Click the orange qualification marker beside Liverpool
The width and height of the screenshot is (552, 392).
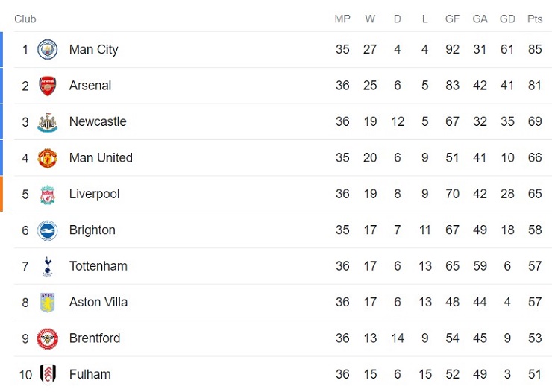click(x=1, y=195)
